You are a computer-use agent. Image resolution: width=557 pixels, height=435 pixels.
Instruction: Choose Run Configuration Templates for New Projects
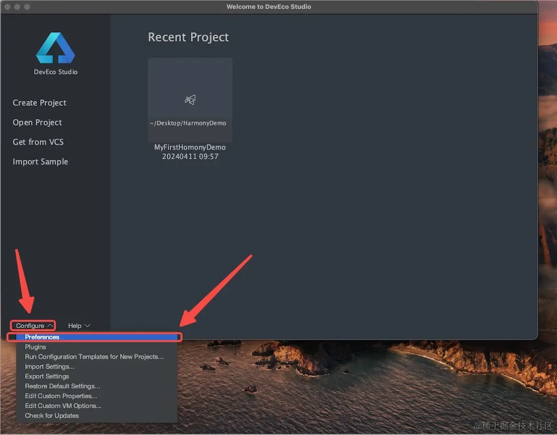click(96, 356)
